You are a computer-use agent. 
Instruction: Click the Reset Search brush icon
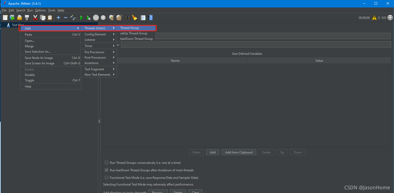click(134, 18)
